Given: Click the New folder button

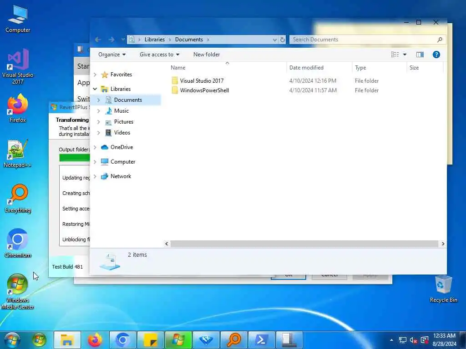Looking at the screenshot, I should 207,55.
